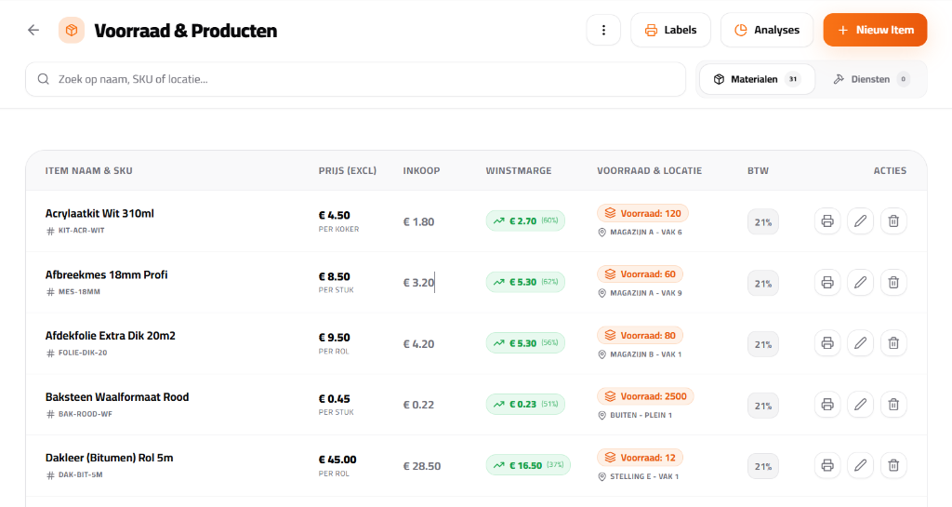Click inkoop price € 1.80

(419, 221)
